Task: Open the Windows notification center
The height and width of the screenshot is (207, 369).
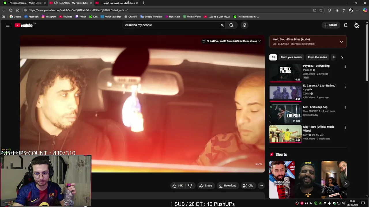Action: click(363, 203)
